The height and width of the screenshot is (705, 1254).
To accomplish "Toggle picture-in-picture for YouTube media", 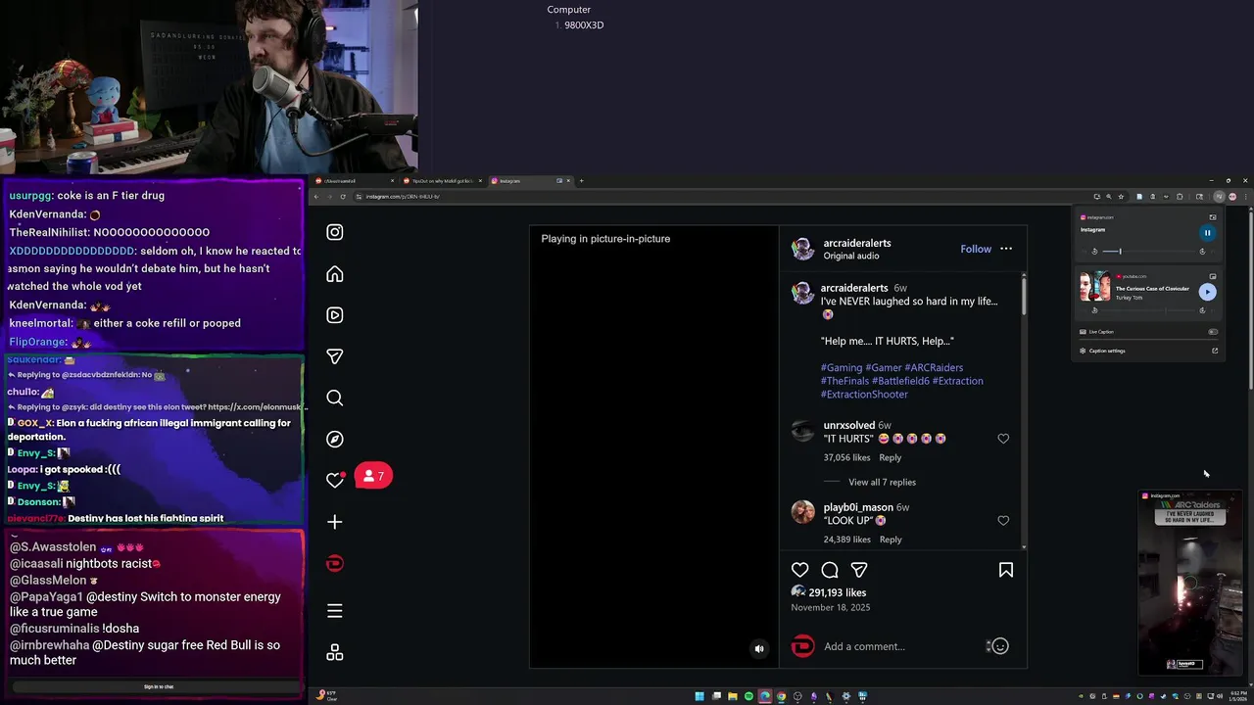I will [1213, 276].
